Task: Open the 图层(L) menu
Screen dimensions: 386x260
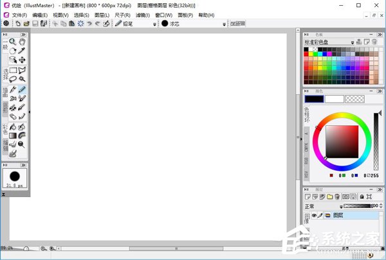Action: 102,15
